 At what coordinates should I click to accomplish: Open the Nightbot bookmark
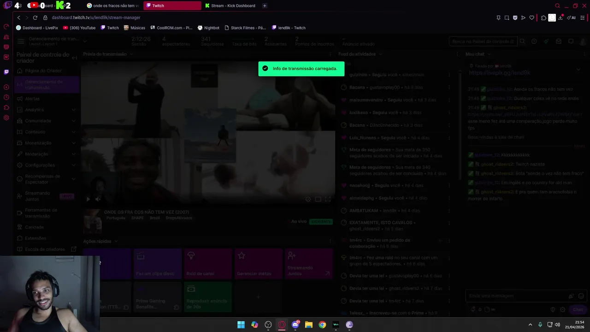tap(208, 28)
